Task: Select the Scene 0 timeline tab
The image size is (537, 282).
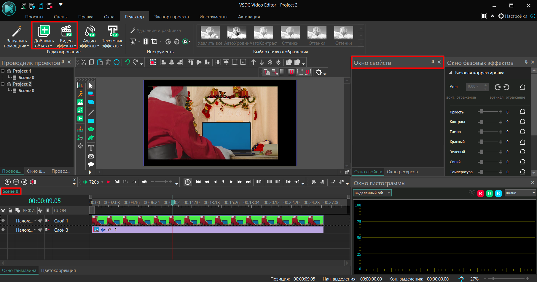Action: pyautogui.click(x=11, y=191)
